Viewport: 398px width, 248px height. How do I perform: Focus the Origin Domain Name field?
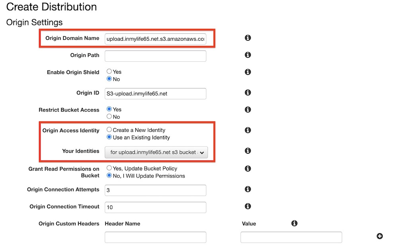point(155,39)
